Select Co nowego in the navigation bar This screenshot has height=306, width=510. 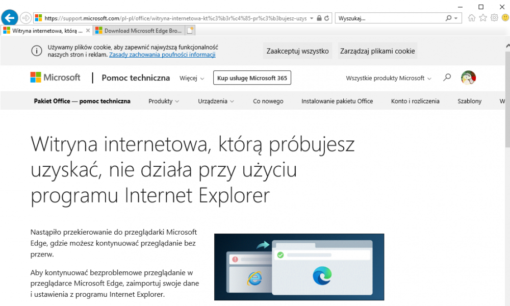pyautogui.click(x=268, y=101)
